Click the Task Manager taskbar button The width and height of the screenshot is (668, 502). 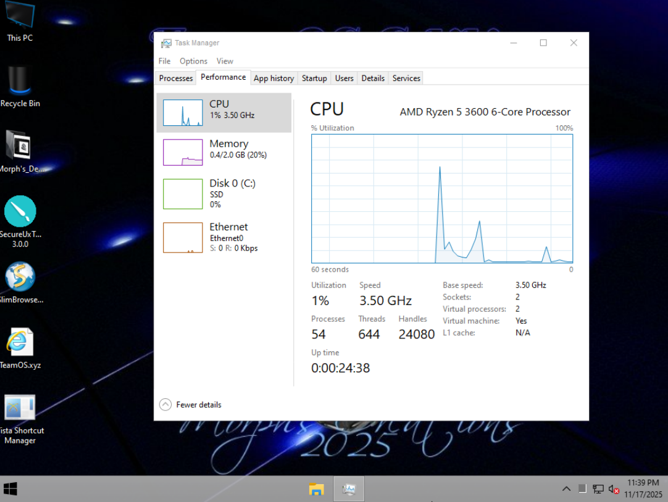[349, 489]
